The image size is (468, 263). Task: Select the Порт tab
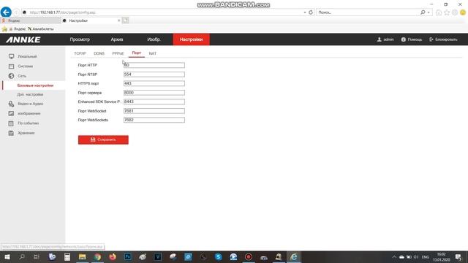click(137, 53)
